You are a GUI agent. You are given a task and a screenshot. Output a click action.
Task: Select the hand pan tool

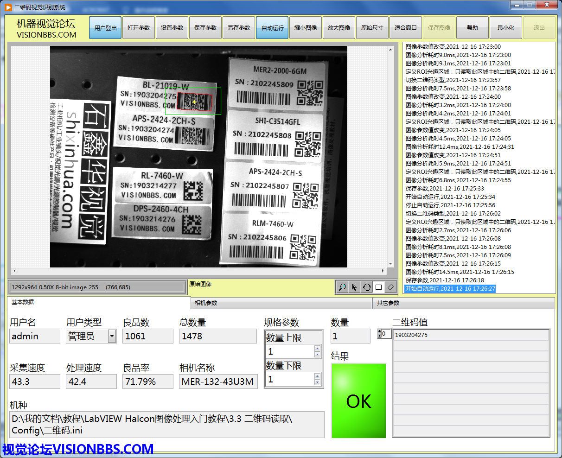point(366,287)
